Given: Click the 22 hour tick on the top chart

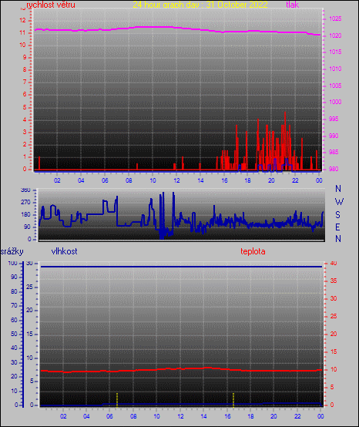Looking at the screenshot, I should [295, 180].
